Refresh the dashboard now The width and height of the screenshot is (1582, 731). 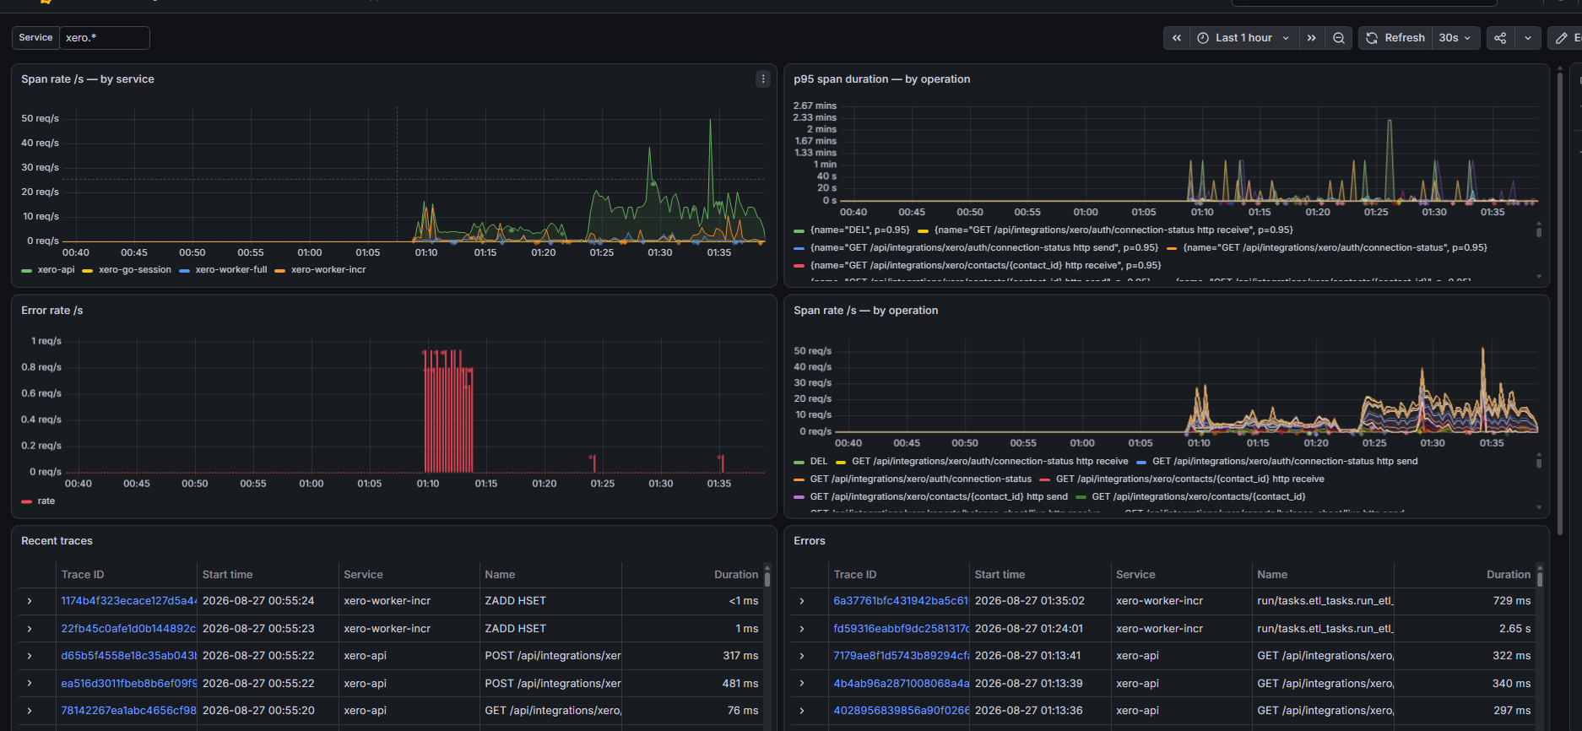tap(1395, 38)
